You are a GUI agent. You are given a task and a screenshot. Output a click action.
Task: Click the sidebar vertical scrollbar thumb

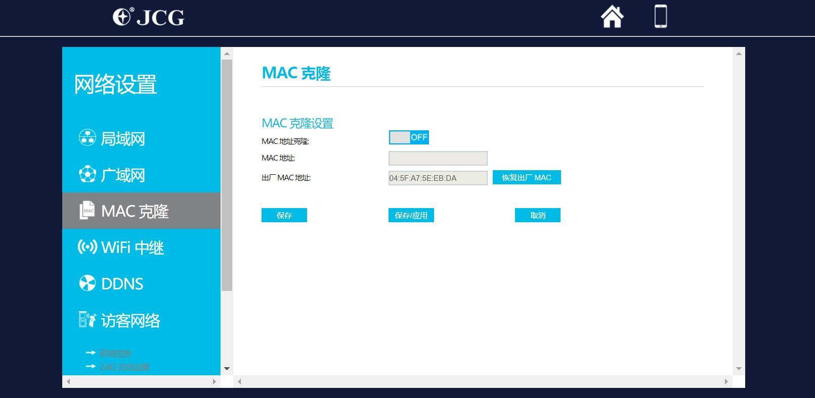click(x=227, y=175)
